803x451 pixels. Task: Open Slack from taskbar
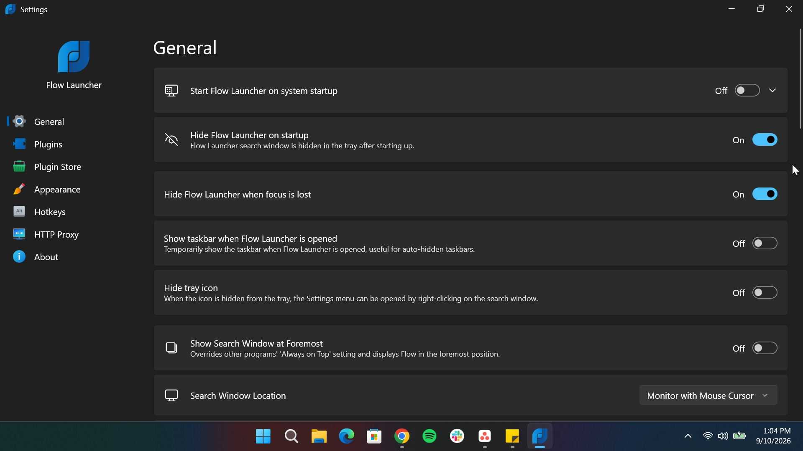457,436
